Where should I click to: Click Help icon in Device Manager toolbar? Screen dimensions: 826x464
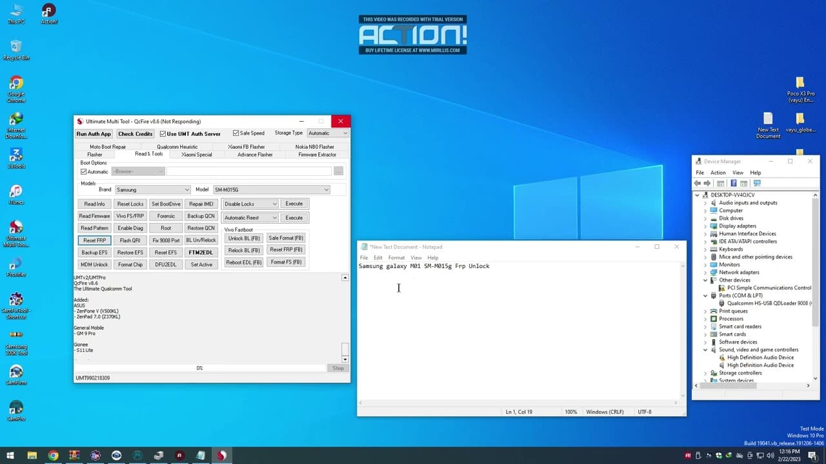734,183
